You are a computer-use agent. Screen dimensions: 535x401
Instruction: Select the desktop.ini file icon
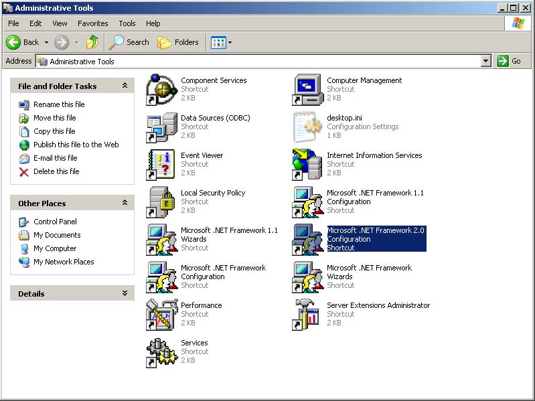pos(308,127)
